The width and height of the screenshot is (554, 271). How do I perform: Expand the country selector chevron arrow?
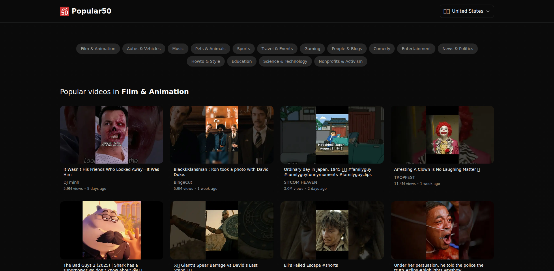pos(488,11)
